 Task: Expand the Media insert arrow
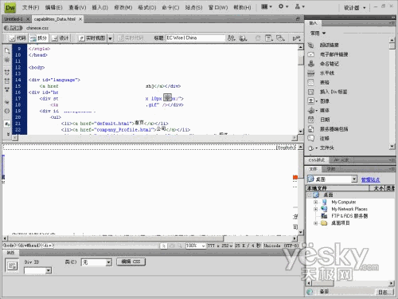point(316,111)
